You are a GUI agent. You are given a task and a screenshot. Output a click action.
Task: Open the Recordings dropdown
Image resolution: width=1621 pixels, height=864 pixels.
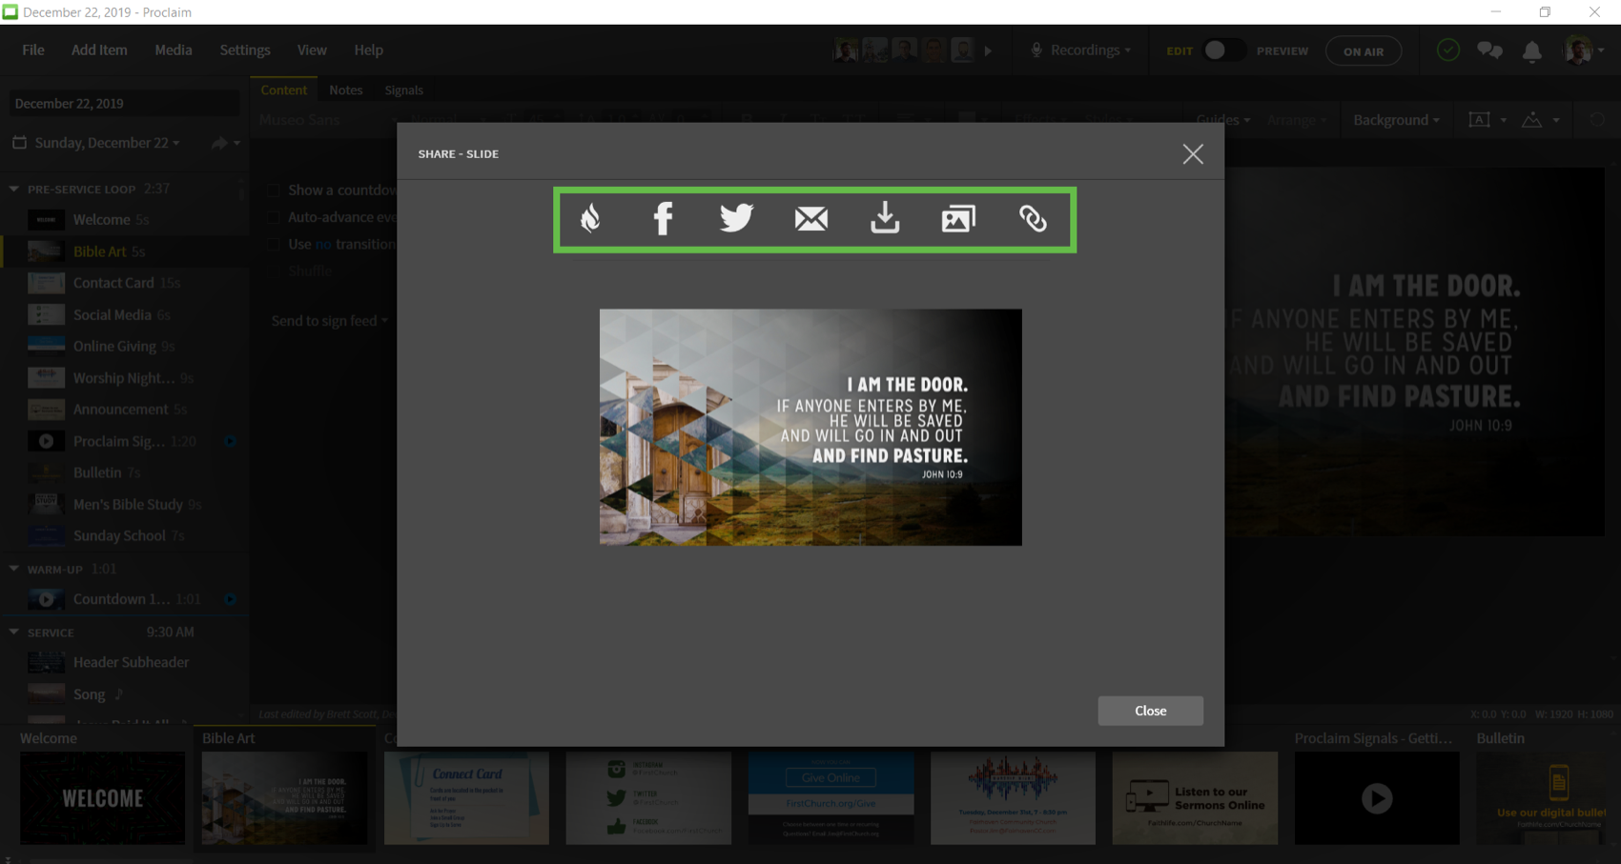pos(1081,50)
